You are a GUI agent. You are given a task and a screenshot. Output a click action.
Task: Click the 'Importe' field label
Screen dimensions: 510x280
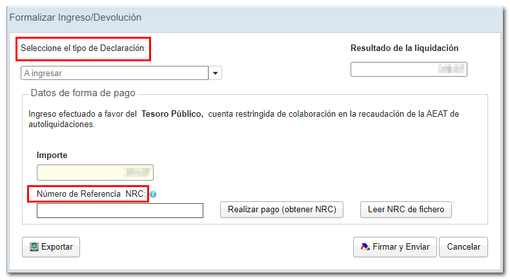52,155
